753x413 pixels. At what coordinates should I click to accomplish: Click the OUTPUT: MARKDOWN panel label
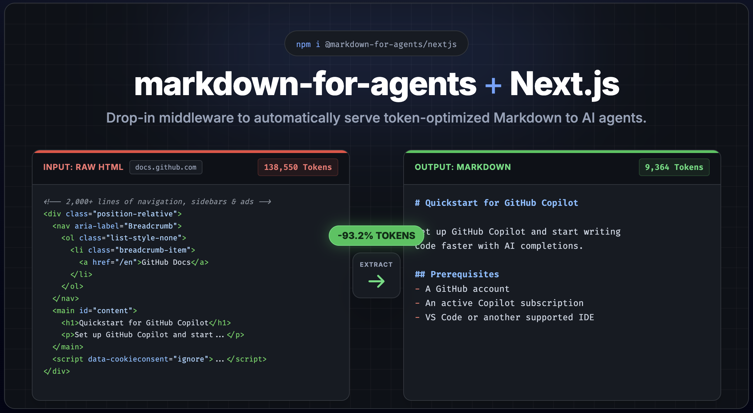[463, 167]
